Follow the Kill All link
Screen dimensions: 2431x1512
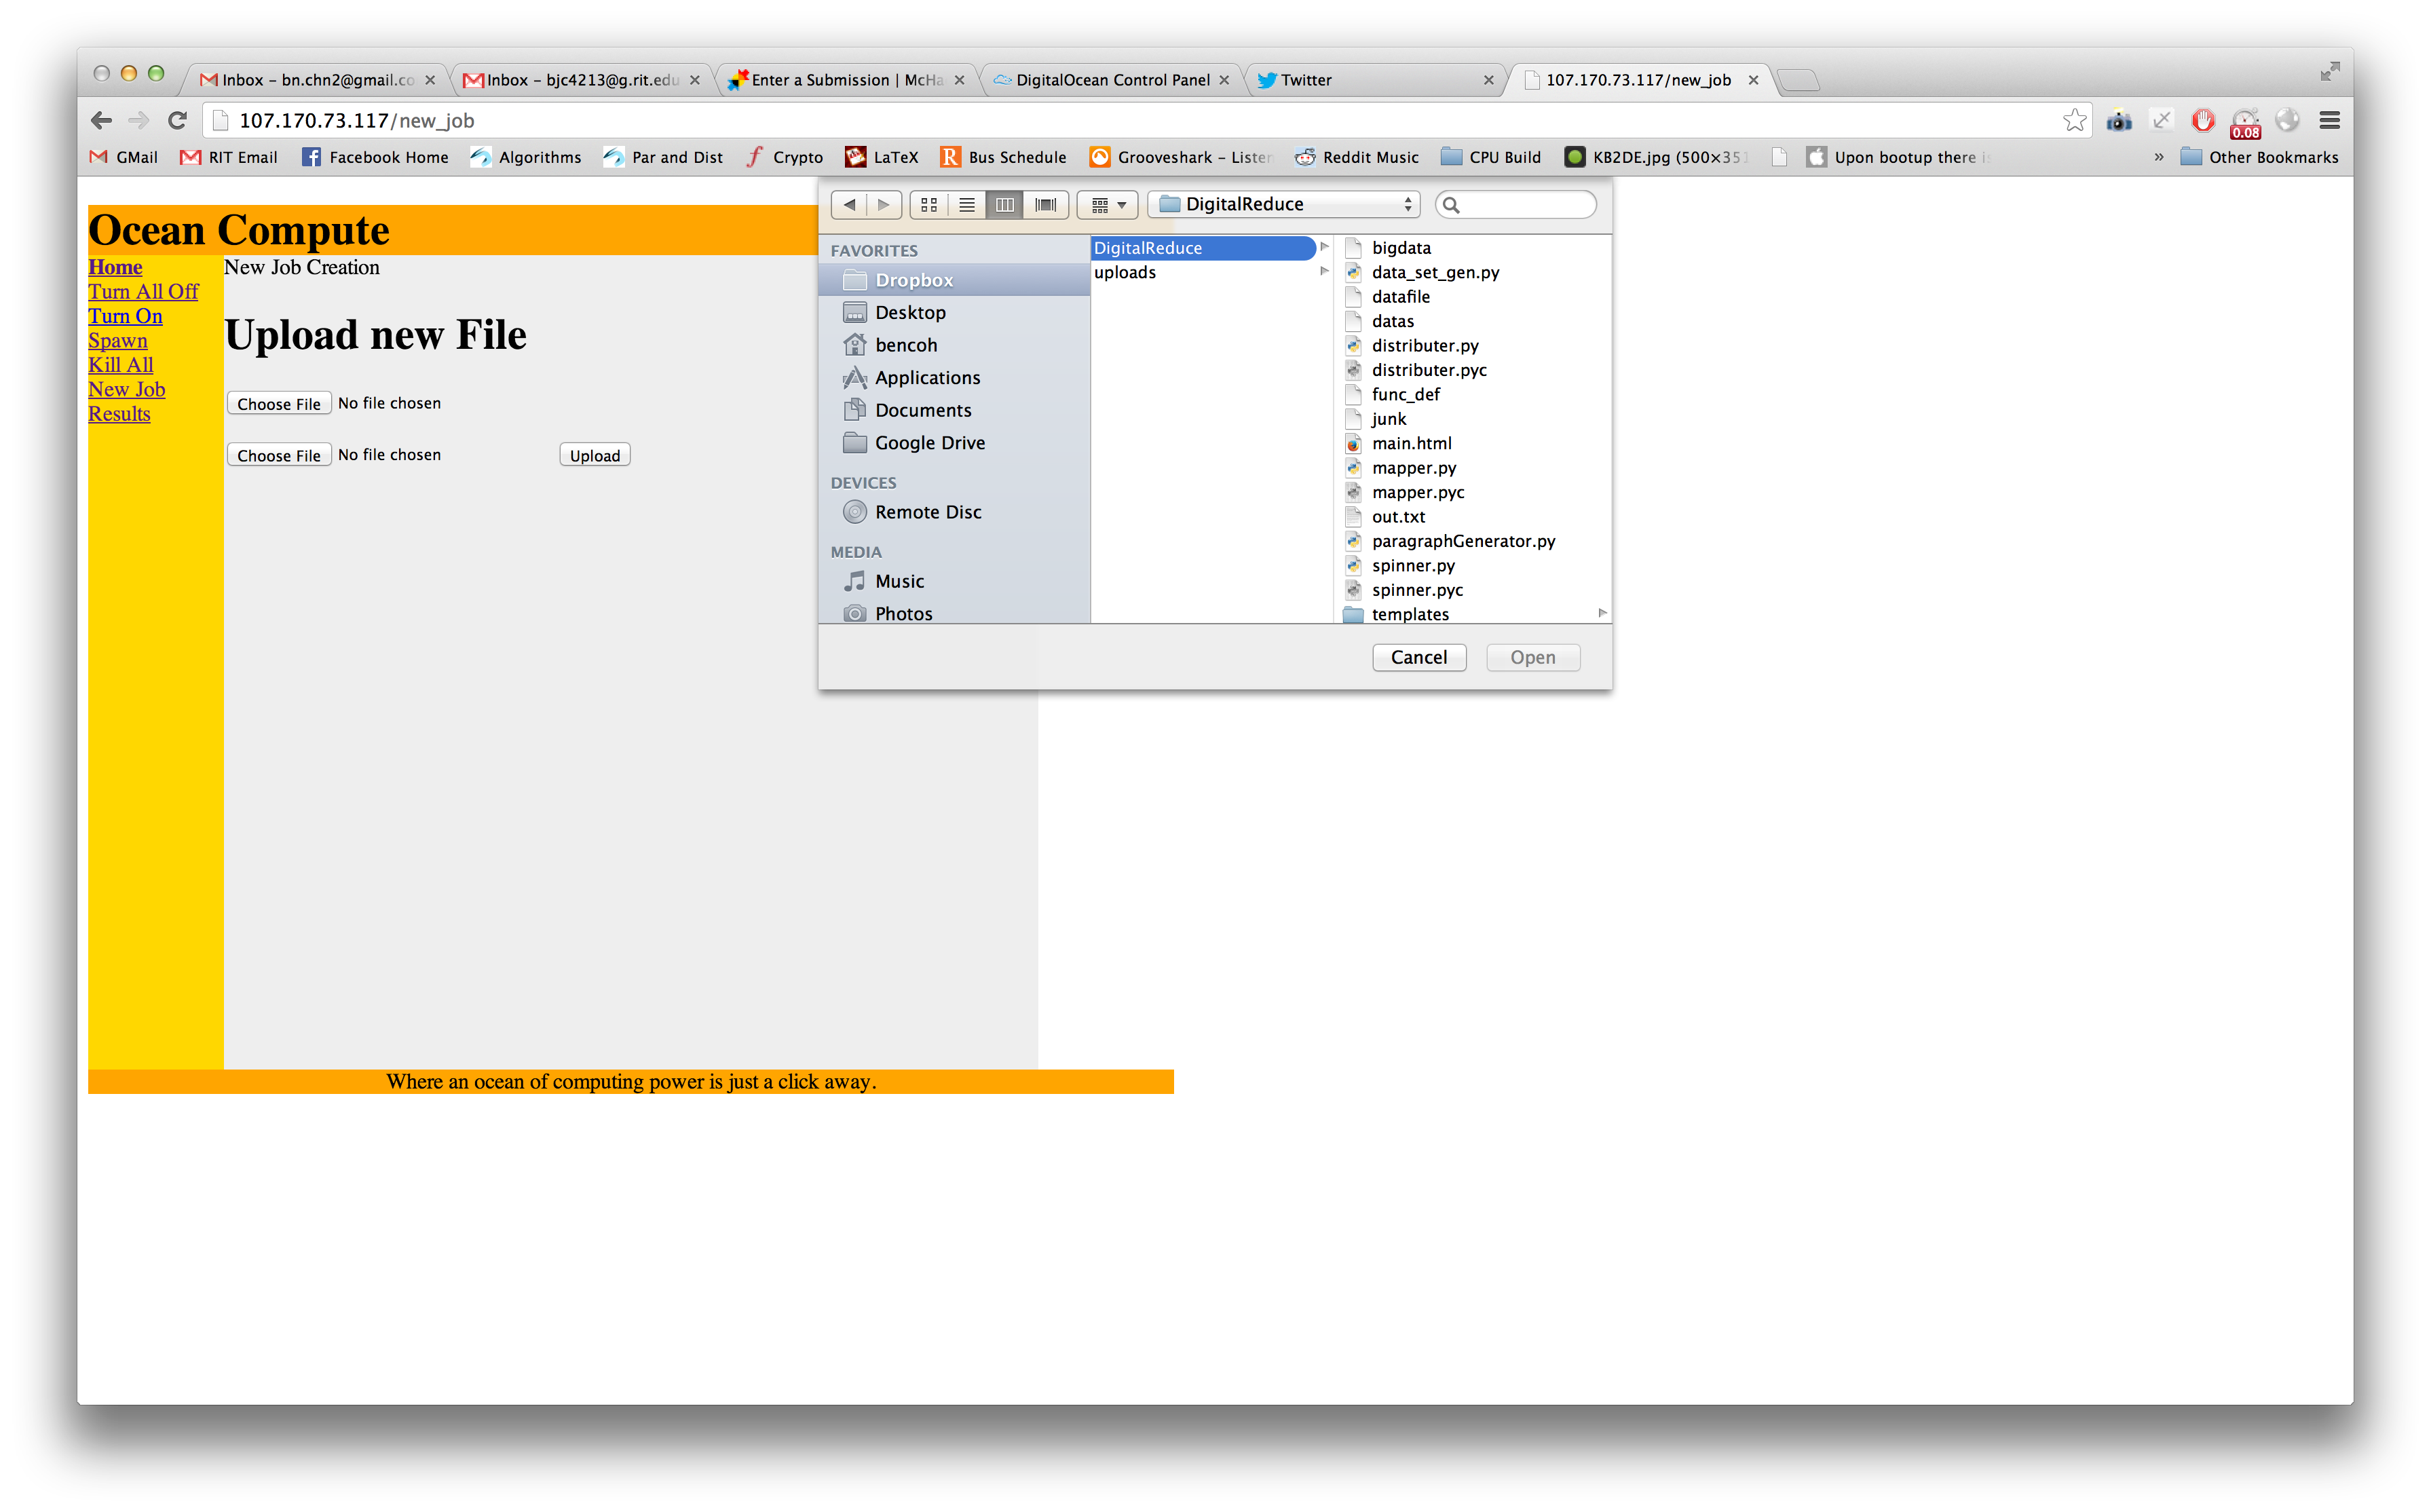121,365
